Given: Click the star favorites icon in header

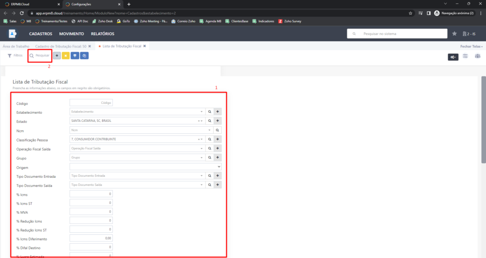Looking at the screenshot, I should tap(454, 34).
